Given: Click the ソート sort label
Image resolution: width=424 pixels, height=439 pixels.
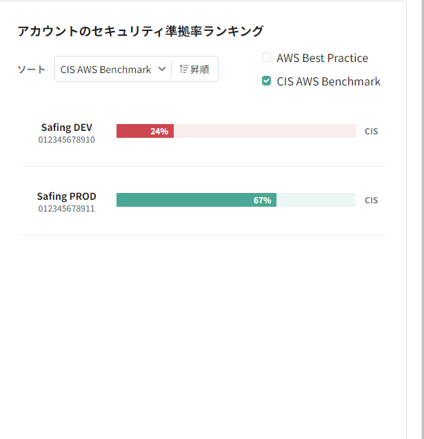Looking at the screenshot, I should [x=31, y=69].
